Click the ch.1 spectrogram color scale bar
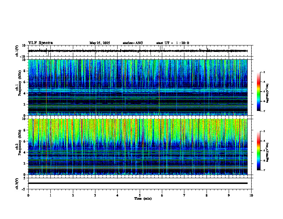This screenshot has width=283, height=219. coord(258,92)
